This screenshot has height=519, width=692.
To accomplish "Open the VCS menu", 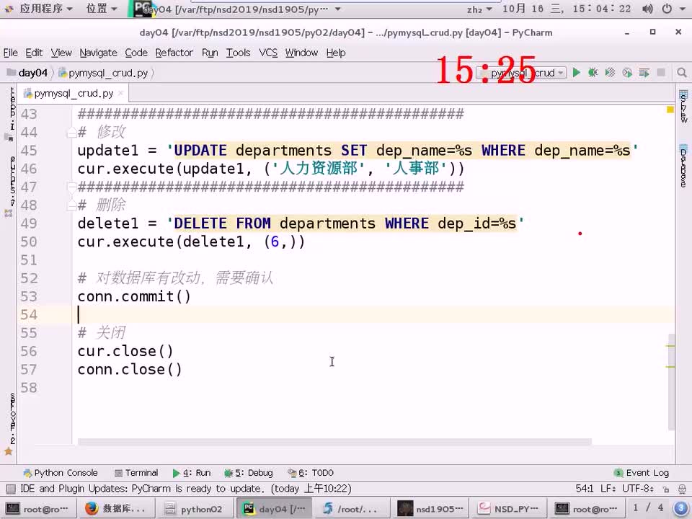I will pyautogui.click(x=268, y=53).
